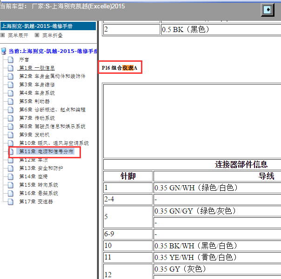Viewport: 281px width, 279px height.
Task: Click cell 0.5 BK（黑色）
Action: tap(221, 30)
